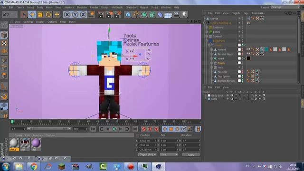Add a Light object
The image size is (304, 171).
(184, 15)
